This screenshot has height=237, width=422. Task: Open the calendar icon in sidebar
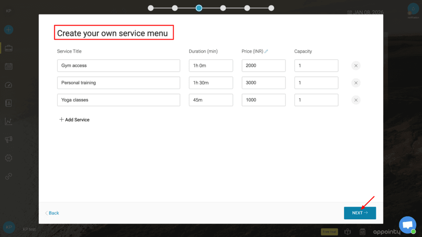point(9,66)
